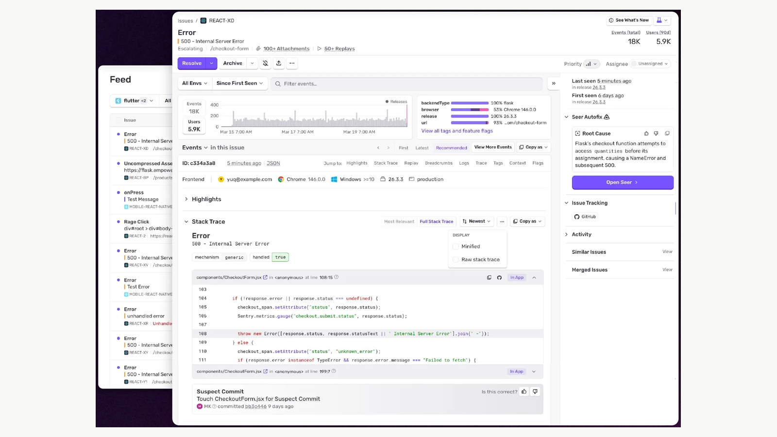Switch to Latest event

click(422, 148)
